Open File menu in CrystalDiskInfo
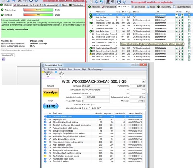The width and height of the screenshot is (193, 168). [44, 69]
